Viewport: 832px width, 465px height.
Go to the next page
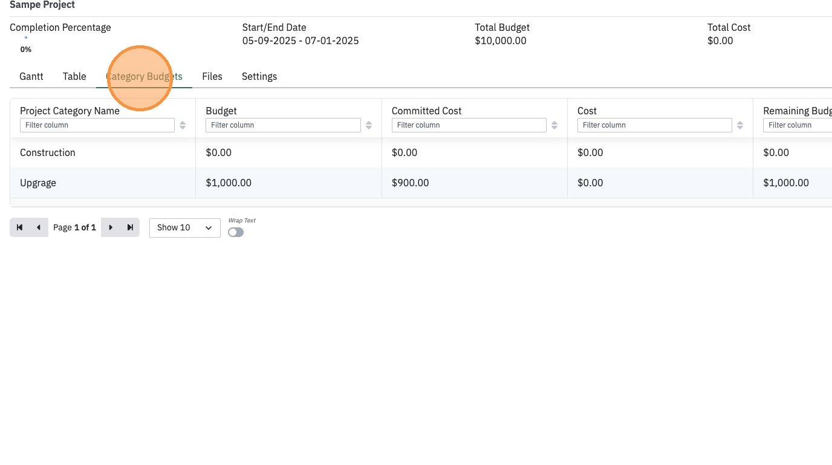(x=111, y=227)
